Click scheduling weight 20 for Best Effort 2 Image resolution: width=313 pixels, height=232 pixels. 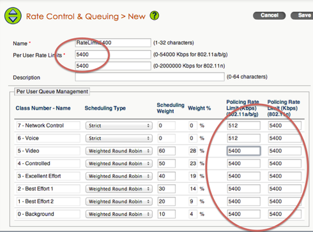coord(167,201)
